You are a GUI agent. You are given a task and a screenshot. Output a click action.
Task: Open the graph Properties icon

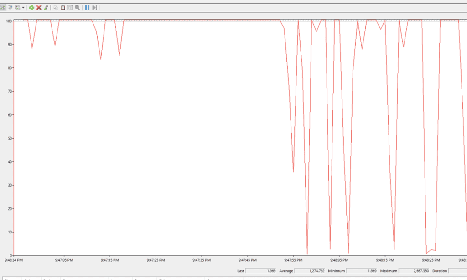70,7
